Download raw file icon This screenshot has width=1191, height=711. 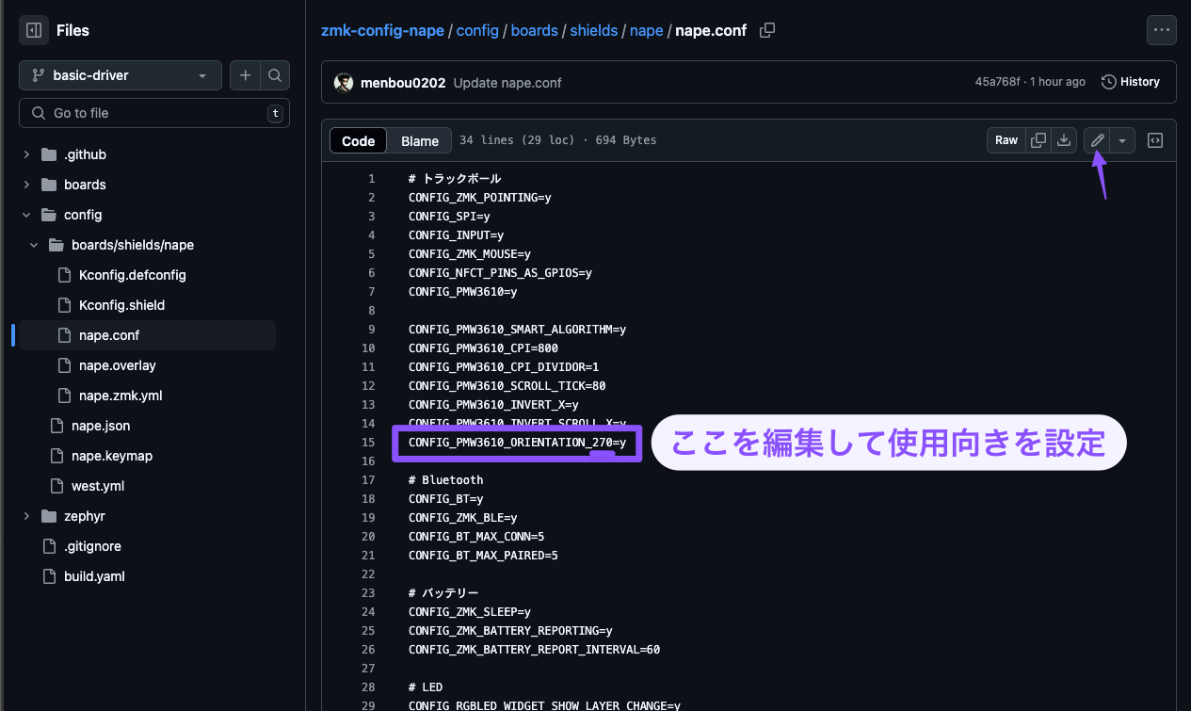coord(1064,140)
